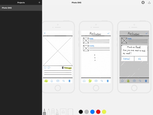
Task: Choose the red color swatch
Action: pyautogui.click(x=98, y=112)
